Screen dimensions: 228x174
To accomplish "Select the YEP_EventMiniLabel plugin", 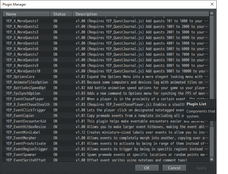I will pos(106,132).
